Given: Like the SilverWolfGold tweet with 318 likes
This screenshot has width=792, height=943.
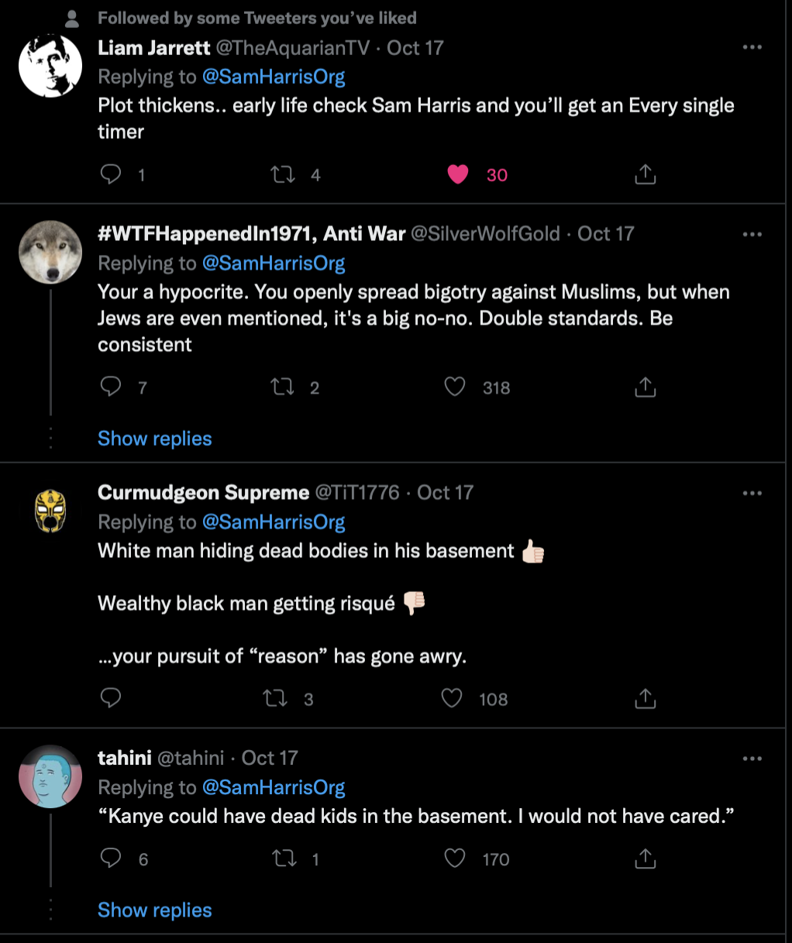Looking at the screenshot, I should click(x=455, y=386).
